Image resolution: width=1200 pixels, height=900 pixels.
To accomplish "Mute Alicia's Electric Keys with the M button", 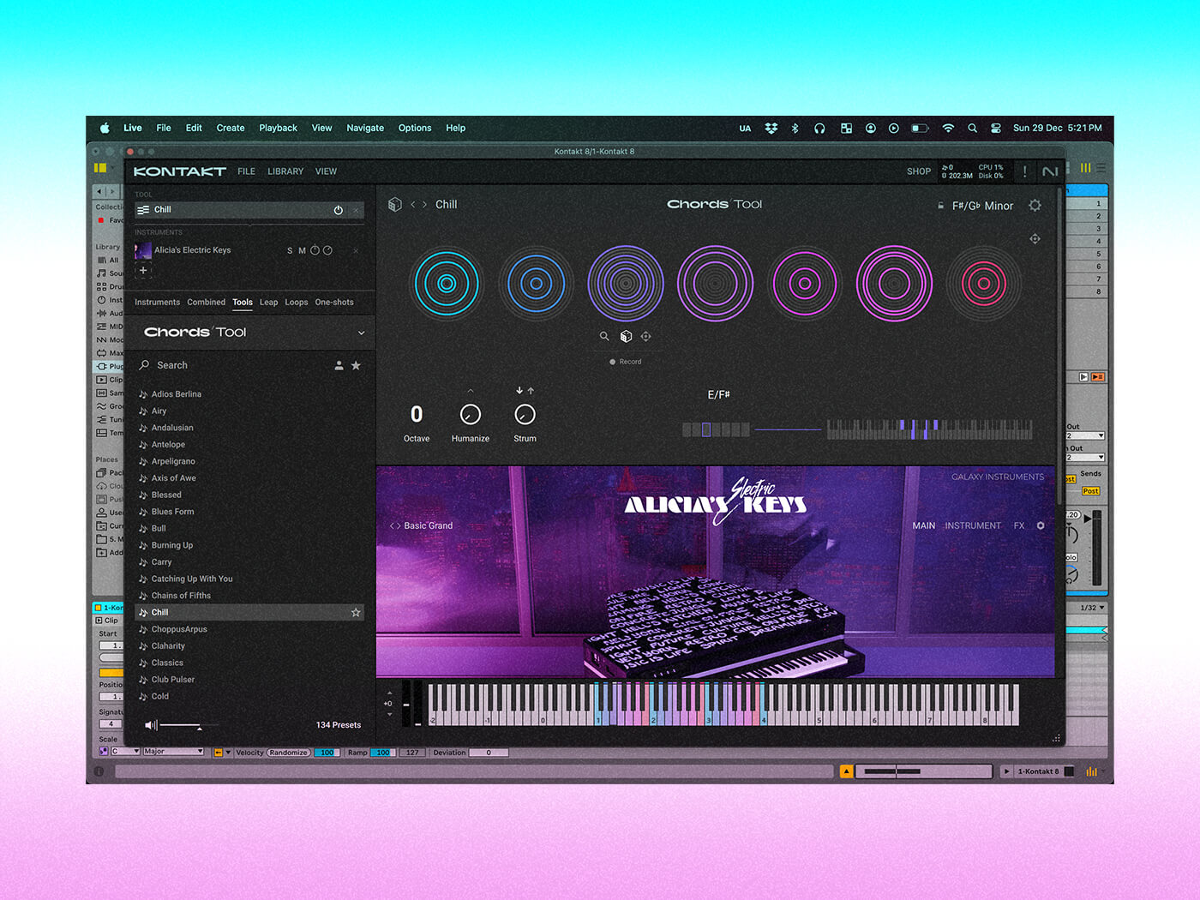I will click(x=302, y=251).
